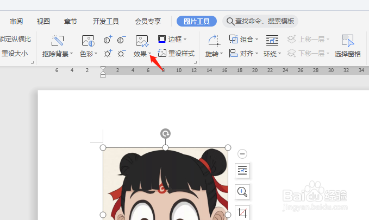Click the 上移一层 bring forward icon
This screenshot has width=369, height=220.
(292, 39)
